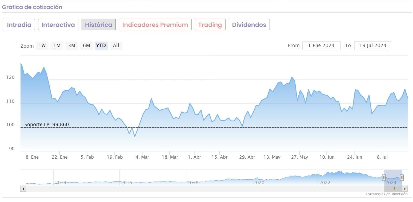413x202 pixels.
Task: Grab the right navigator range handle
Action: pos(402,178)
